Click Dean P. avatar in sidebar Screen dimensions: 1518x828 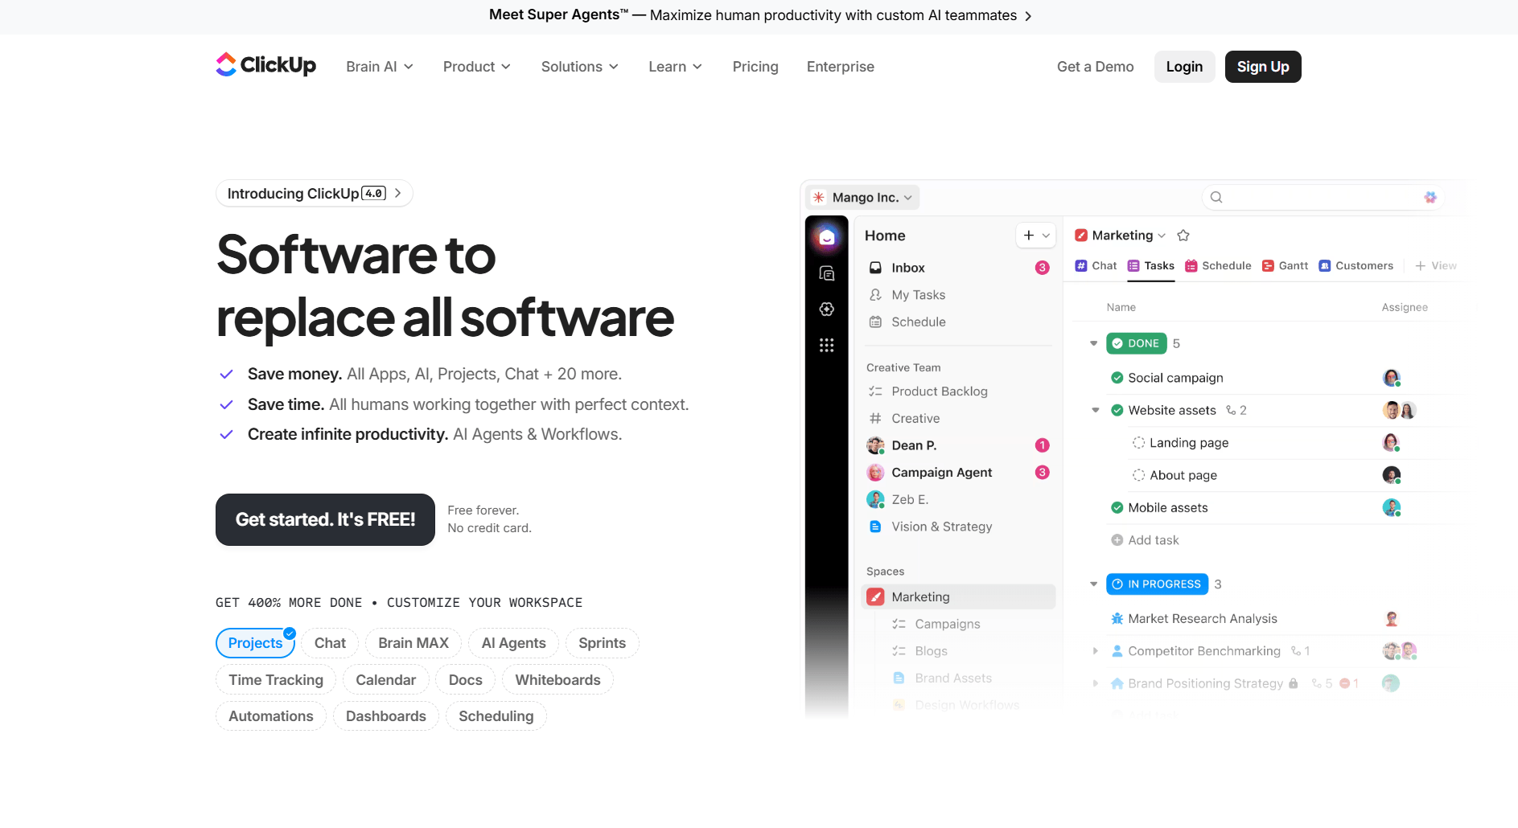876,445
